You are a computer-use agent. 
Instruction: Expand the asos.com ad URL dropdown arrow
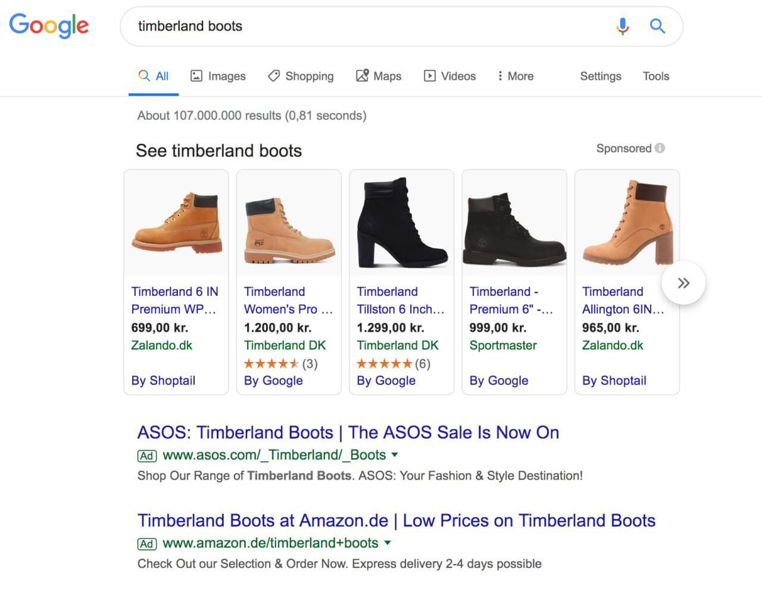tap(394, 455)
